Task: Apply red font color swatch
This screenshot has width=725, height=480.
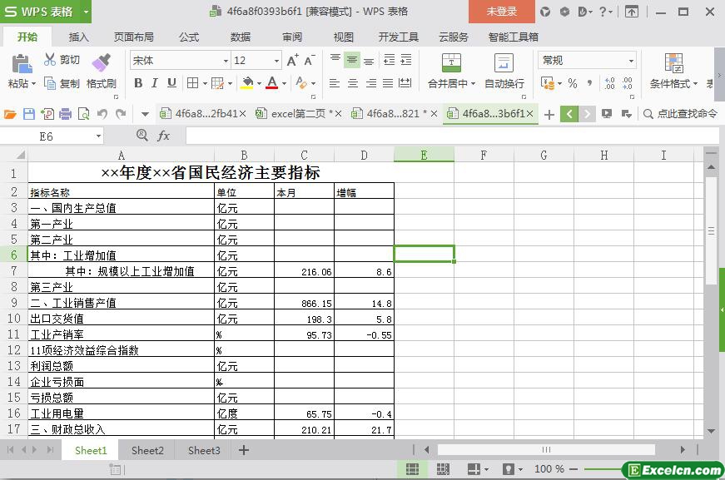Action: point(272,83)
